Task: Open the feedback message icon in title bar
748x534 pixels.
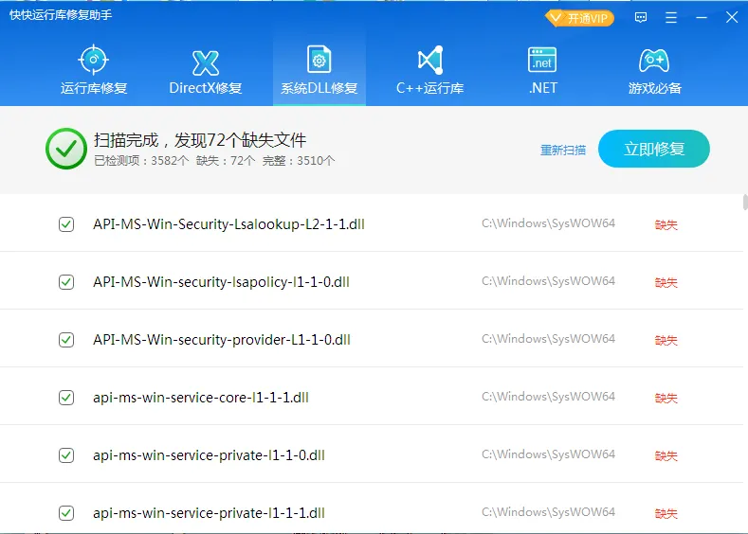Action: (641, 18)
